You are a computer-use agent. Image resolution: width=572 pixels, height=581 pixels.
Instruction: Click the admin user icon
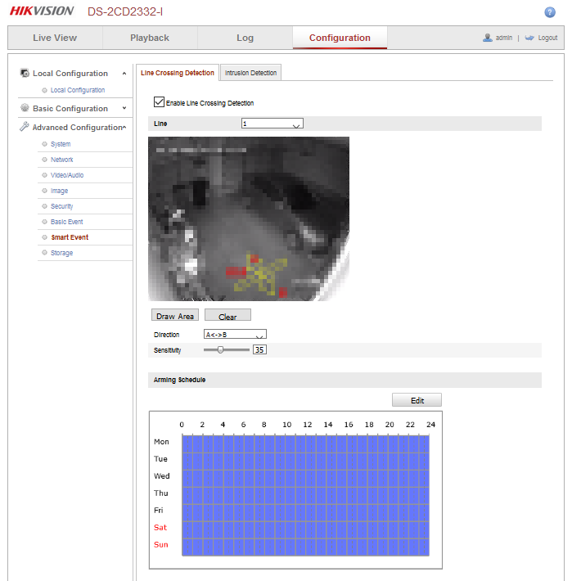tap(488, 38)
